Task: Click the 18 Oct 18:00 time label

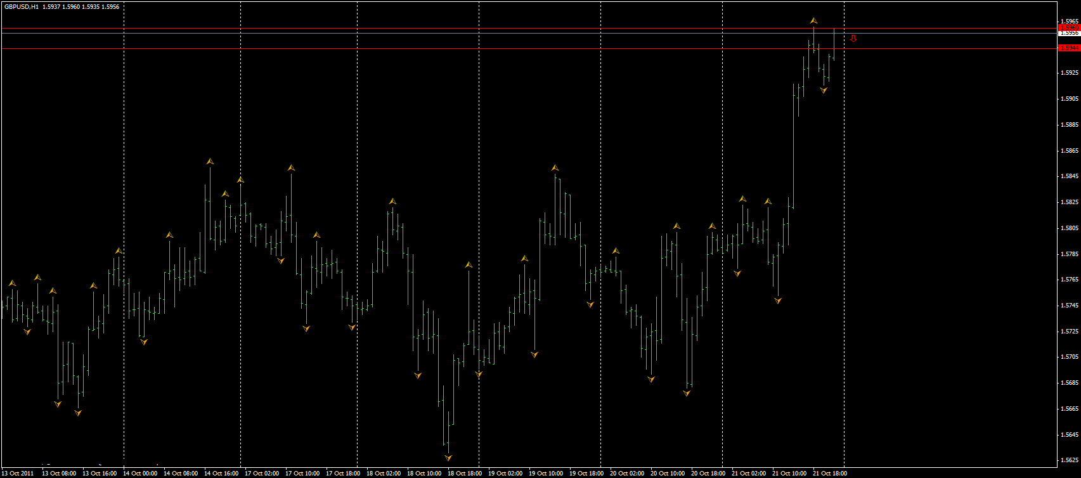Action: (x=465, y=473)
